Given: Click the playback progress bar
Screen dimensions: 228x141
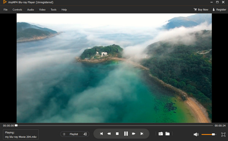Looking at the screenshot, I should pyautogui.click(x=114, y=125).
